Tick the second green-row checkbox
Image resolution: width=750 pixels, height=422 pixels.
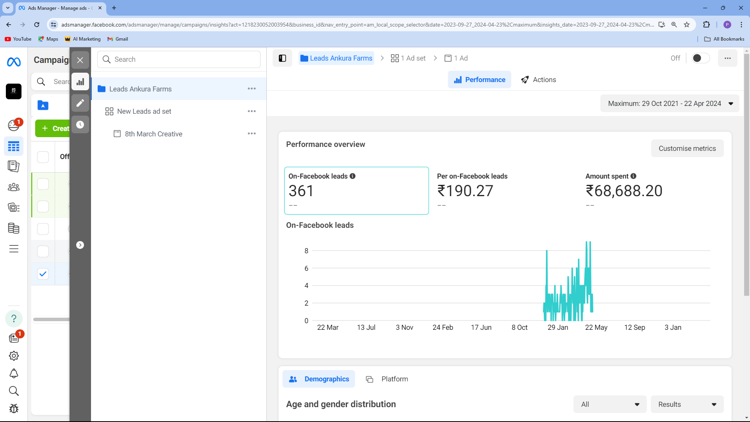43,206
